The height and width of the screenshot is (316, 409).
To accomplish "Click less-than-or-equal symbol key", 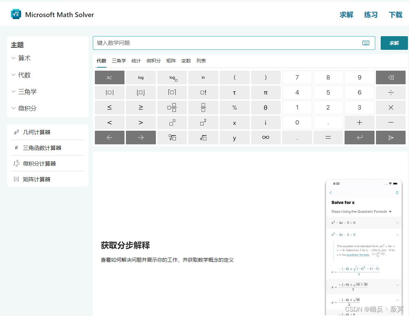I will click(x=109, y=107).
